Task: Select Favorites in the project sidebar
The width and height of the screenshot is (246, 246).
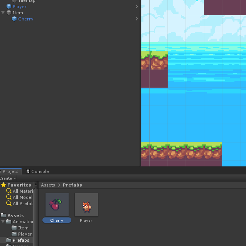Action: pyautogui.click(x=19, y=185)
